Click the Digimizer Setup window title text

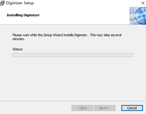point(20,3)
